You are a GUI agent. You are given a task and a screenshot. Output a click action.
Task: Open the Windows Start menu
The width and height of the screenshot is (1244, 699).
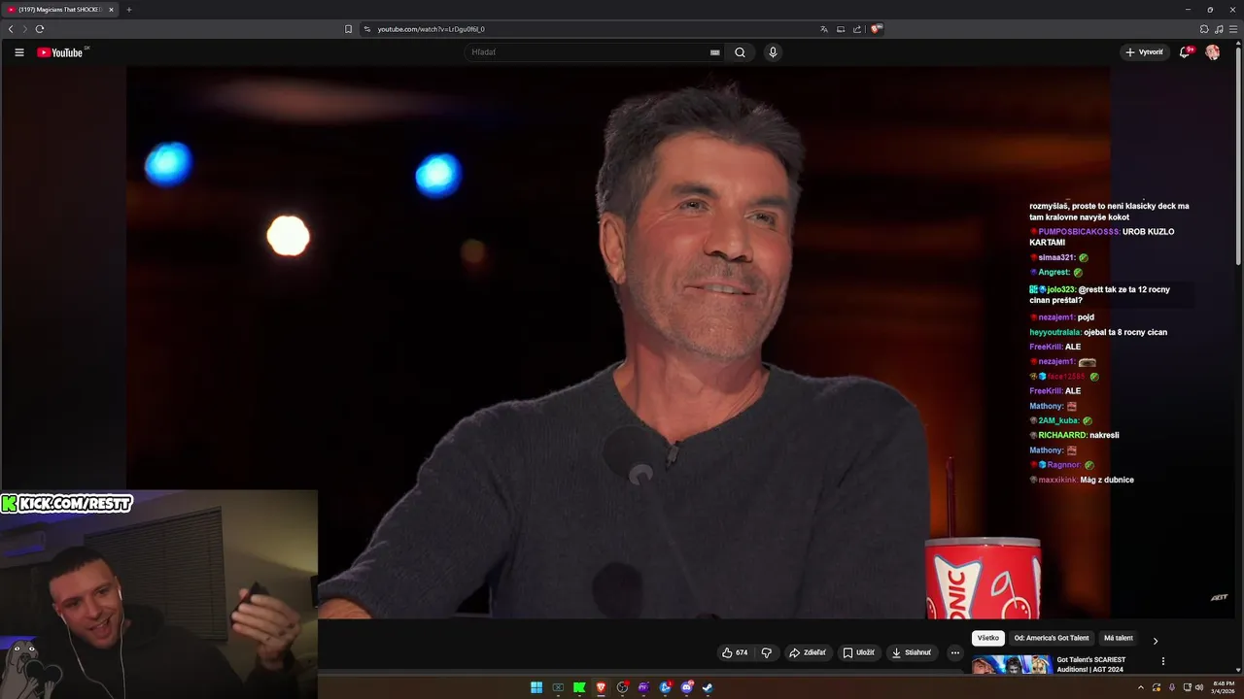pos(536,687)
